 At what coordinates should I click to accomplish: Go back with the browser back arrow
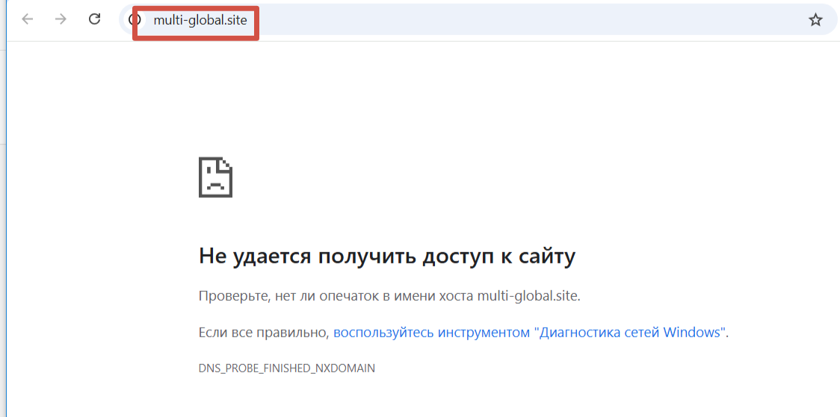pyautogui.click(x=28, y=20)
